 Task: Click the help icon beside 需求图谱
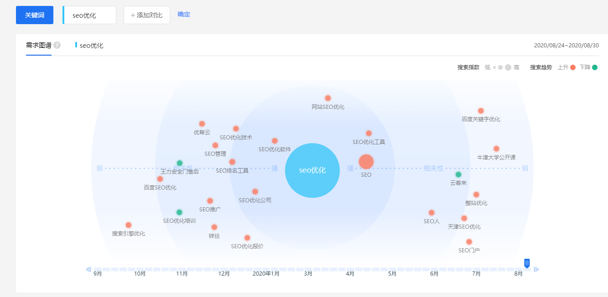point(57,45)
